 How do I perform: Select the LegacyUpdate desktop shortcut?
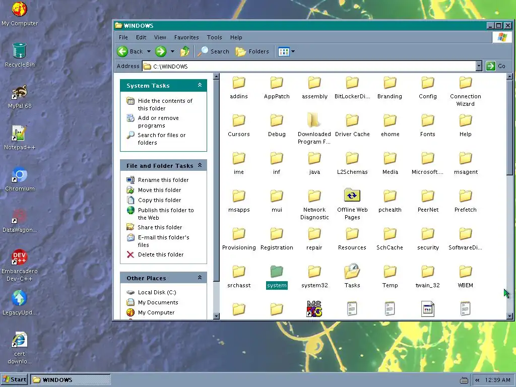20,303
